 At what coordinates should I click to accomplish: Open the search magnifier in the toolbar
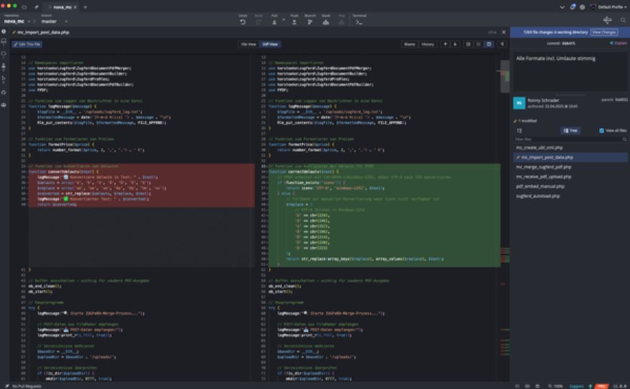[x=623, y=20]
